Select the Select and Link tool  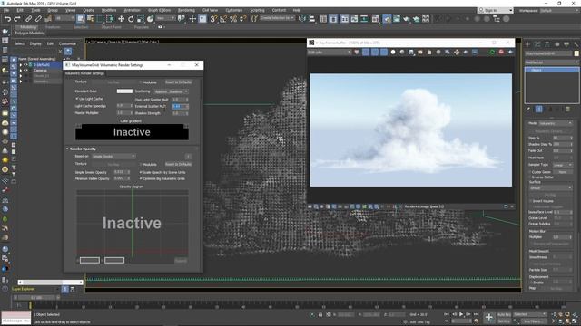pyautogui.click(x=28, y=18)
